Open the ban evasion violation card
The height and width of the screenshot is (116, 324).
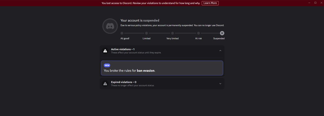[162, 68]
